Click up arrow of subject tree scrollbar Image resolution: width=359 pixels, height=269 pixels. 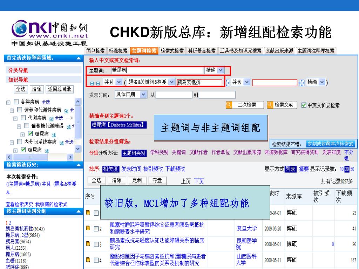pyautogui.click(x=78, y=101)
